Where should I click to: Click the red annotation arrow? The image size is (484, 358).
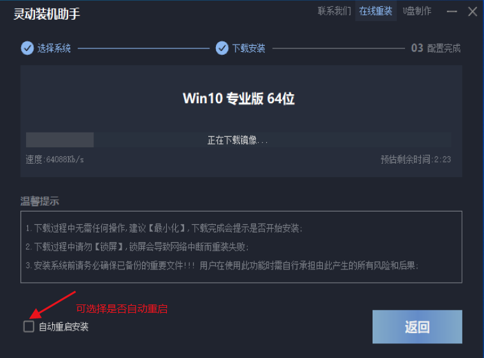tap(52, 304)
